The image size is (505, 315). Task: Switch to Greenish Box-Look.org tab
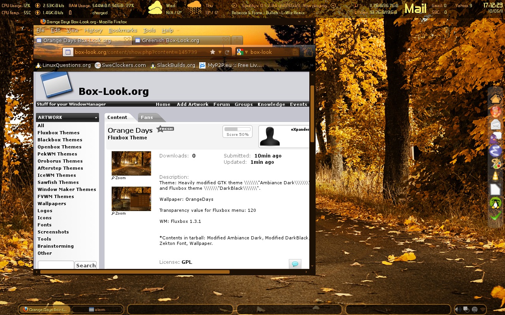tap(182, 40)
